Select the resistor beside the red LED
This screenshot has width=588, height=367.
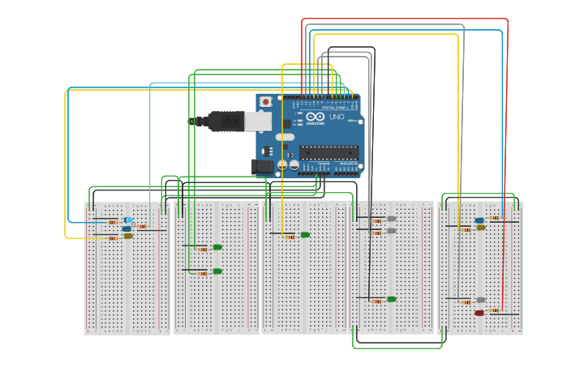(x=494, y=310)
